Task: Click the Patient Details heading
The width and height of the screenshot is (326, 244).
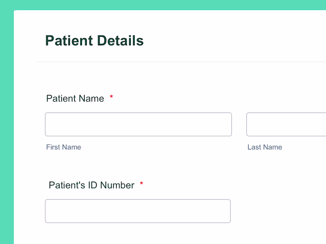Action: point(94,41)
